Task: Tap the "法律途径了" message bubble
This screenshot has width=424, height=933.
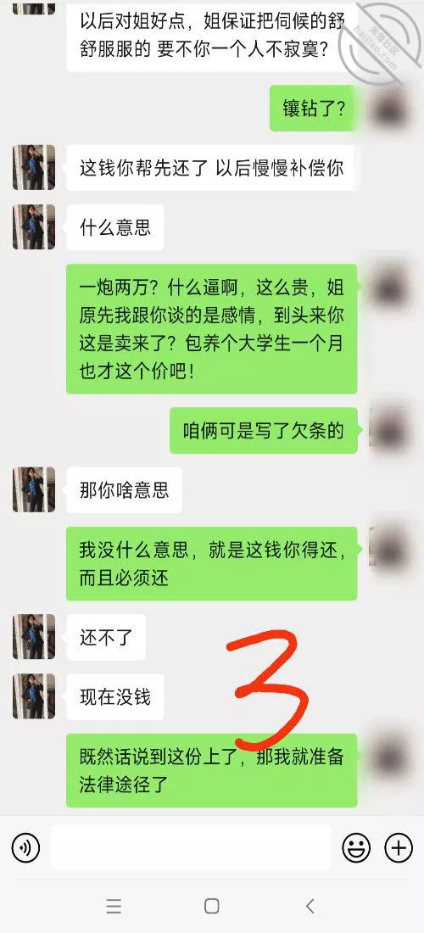Action: 212,770
